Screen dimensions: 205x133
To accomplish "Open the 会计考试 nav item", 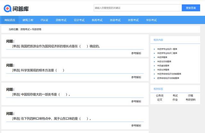I will 79,20.
